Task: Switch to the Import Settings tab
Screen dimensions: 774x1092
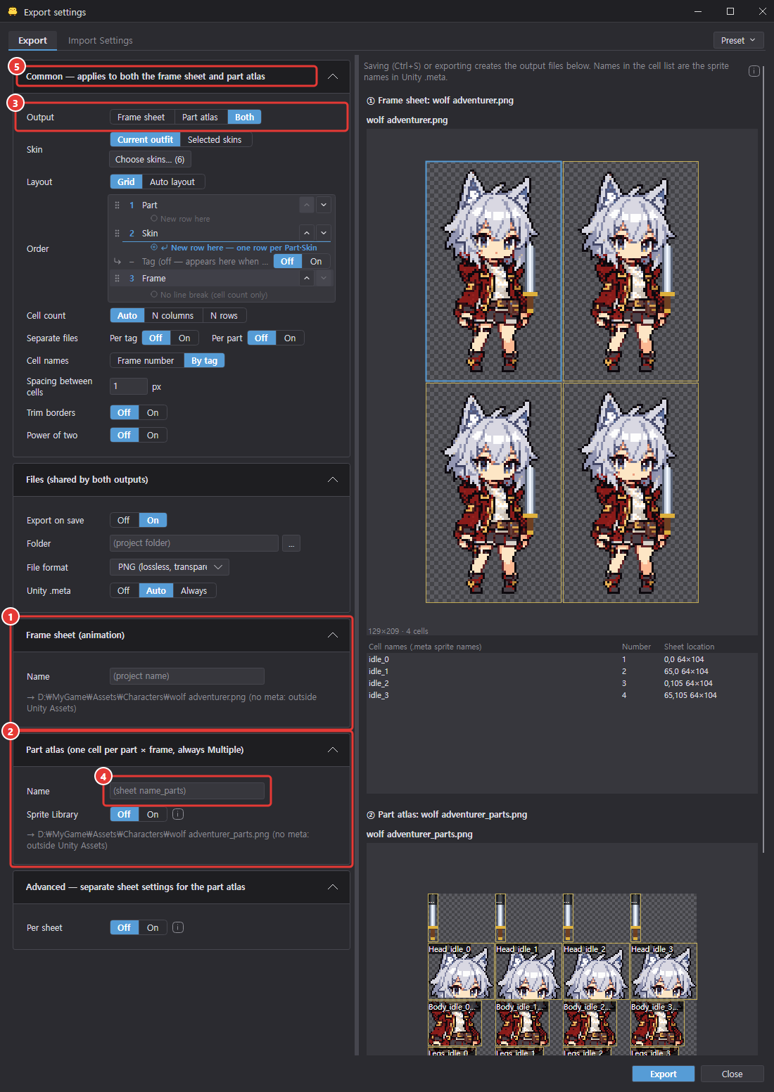Action: (100, 40)
